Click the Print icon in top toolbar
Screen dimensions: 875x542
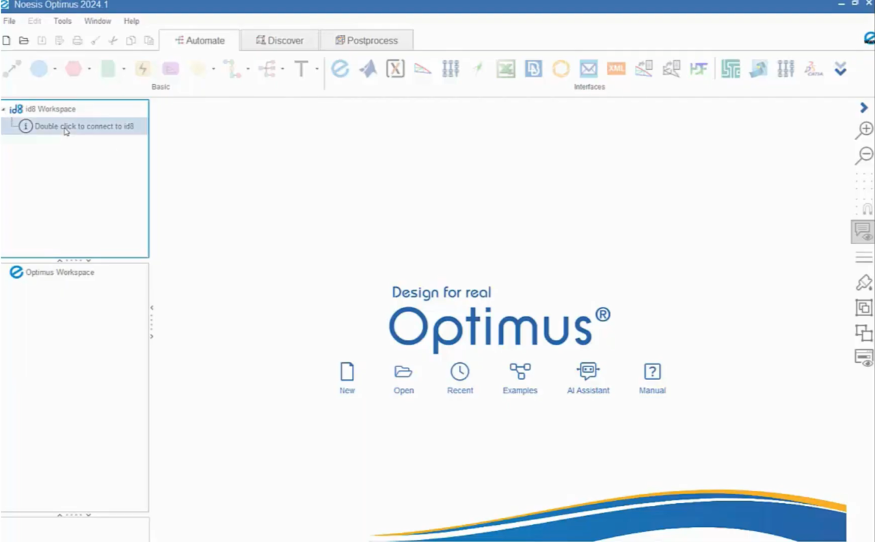pyautogui.click(x=77, y=41)
